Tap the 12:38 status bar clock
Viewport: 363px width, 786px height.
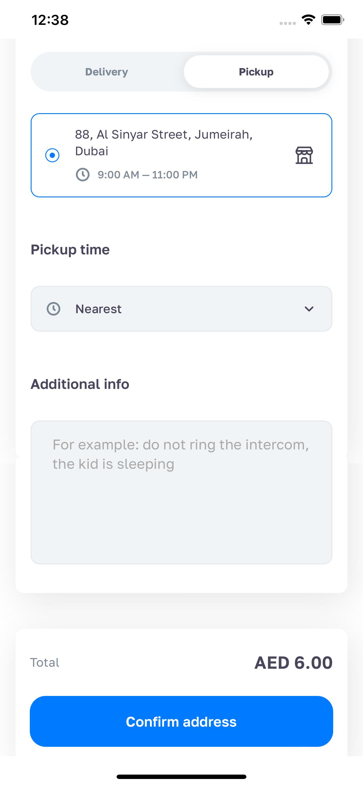point(50,20)
